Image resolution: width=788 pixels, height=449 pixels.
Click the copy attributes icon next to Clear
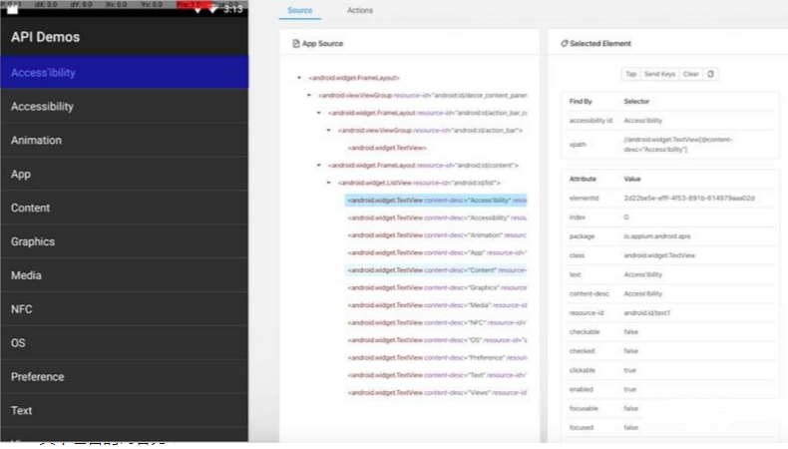710,74
